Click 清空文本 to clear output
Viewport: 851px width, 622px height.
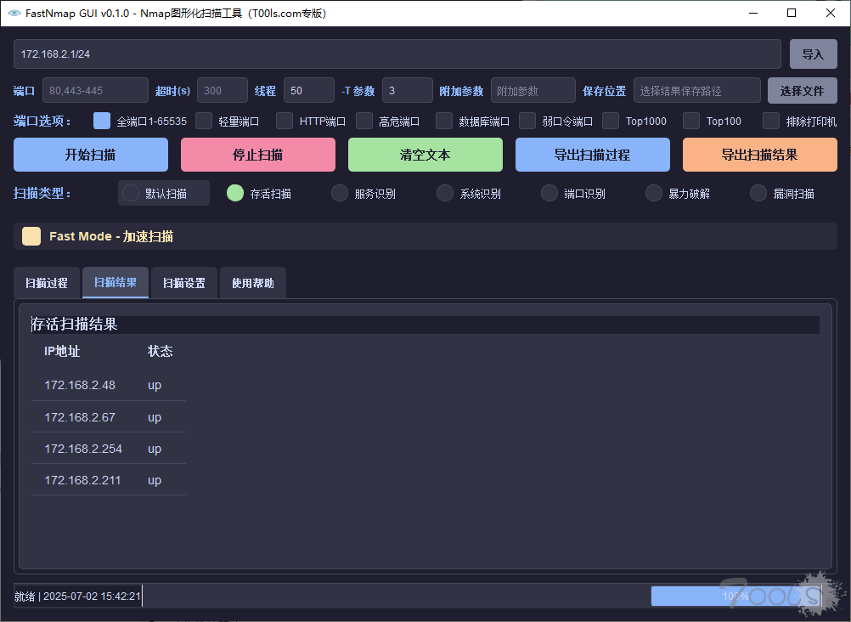425,155
